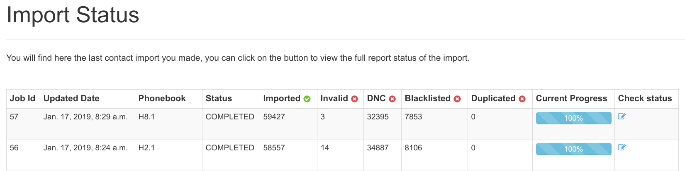
Task: Click the Job Id column header
Action: coord(22,98)
